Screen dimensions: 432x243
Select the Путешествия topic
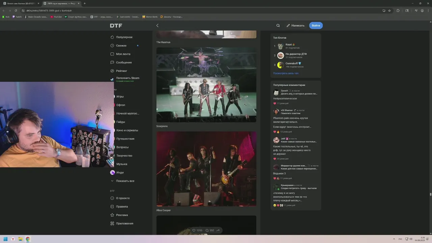[x=125, y=139]
